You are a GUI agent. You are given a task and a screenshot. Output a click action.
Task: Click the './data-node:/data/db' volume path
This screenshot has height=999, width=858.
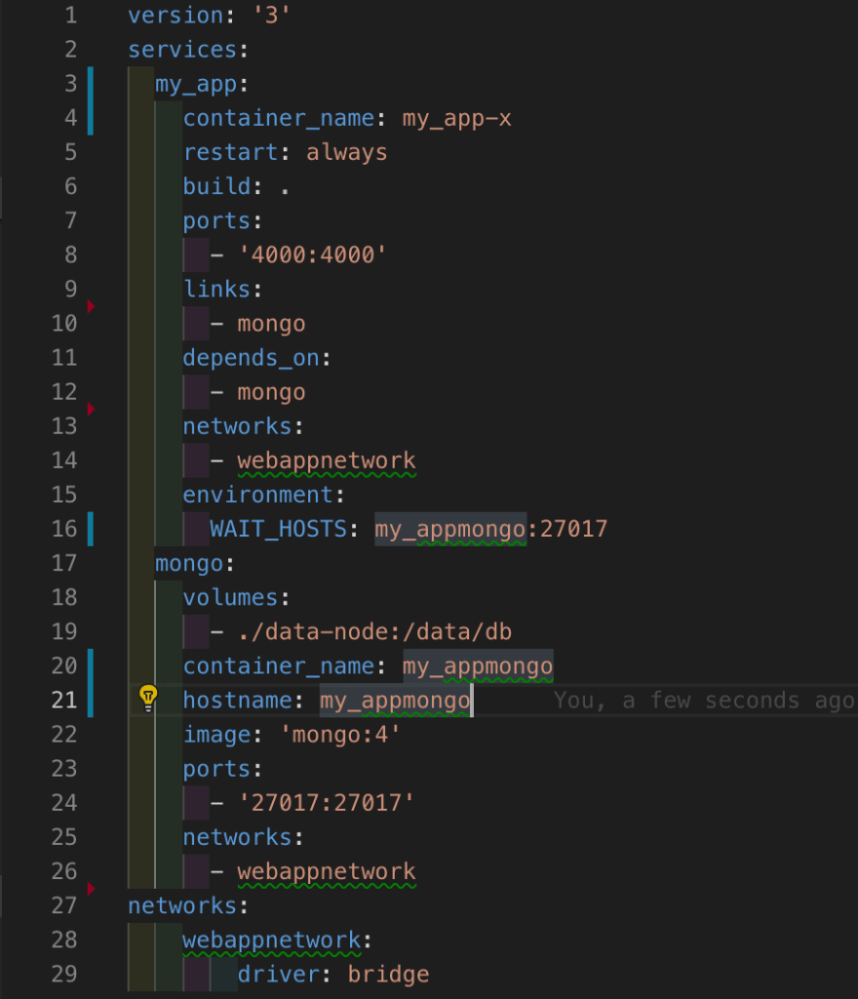pyautogui.click(x=375, y=632)
